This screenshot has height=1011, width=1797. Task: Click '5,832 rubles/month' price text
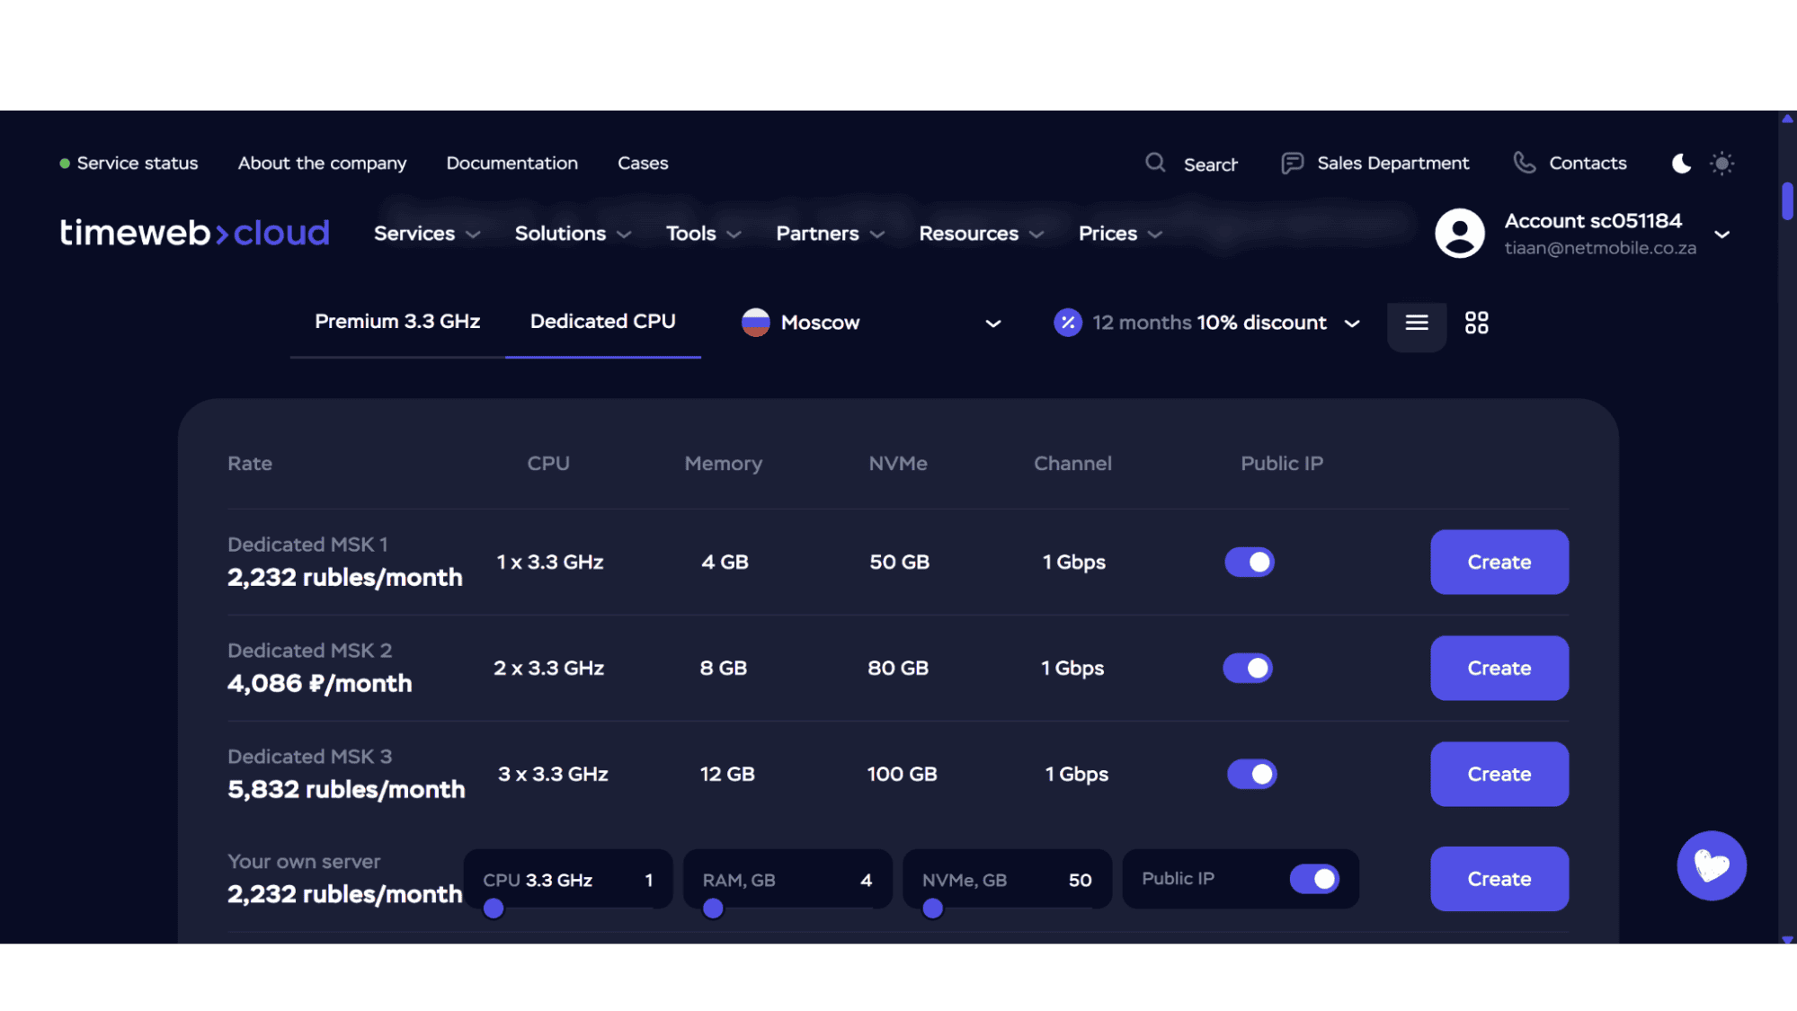pos(346,789)
